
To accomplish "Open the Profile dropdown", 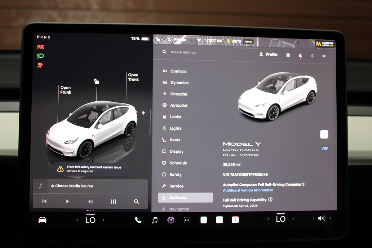I will [268, 55].
